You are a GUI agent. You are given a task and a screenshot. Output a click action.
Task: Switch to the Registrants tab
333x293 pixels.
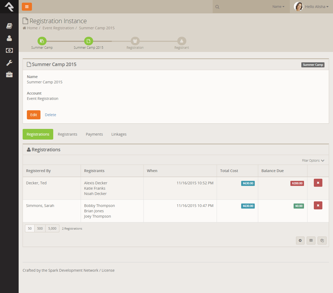(67, 134)
